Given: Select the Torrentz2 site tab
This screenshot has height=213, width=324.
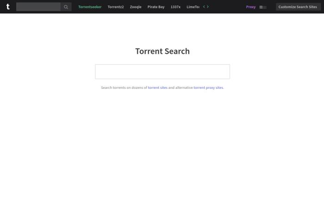Looking at the screenshot, I should tap(116, 7).
